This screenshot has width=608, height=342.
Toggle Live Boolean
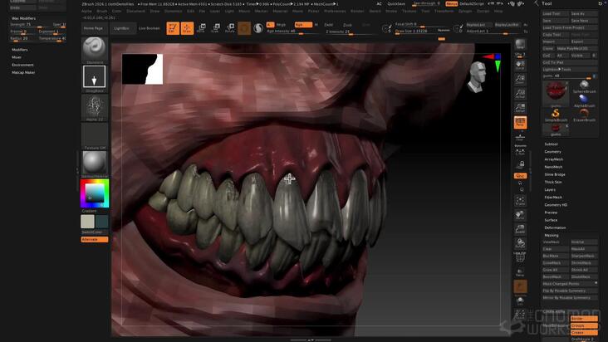coord(150,28)
